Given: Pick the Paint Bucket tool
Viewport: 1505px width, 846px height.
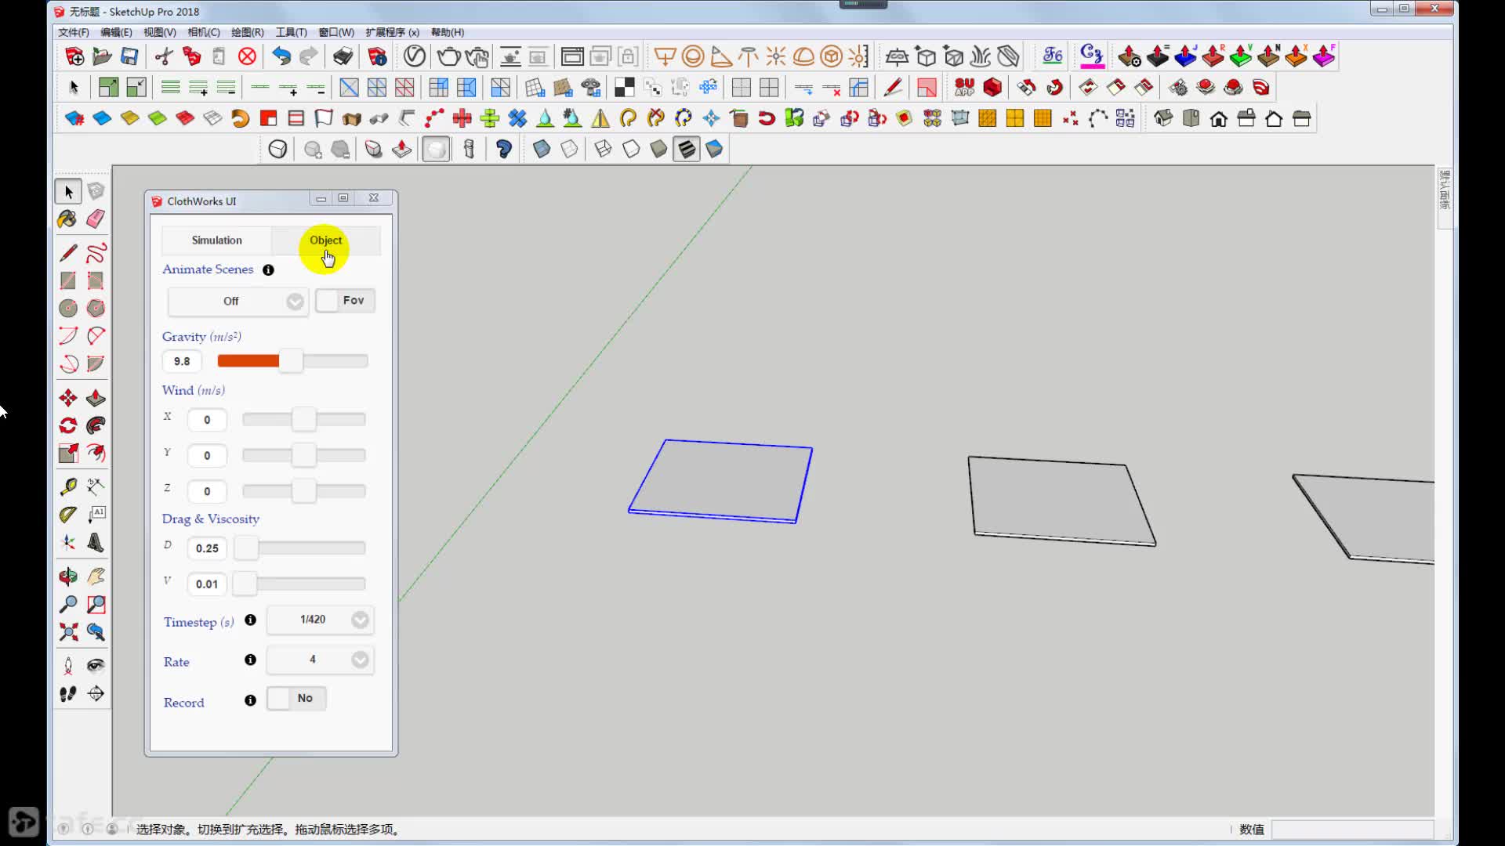Looking at the screenshot, I should click(68, 219).
